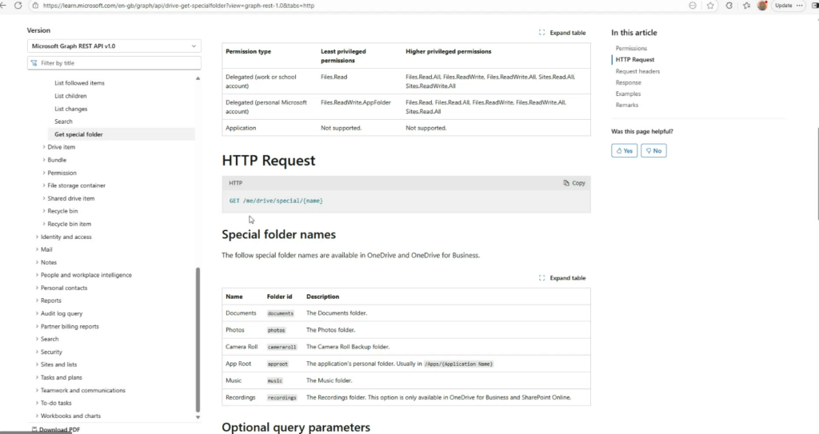Expand the Sites and lists section
The width and height of the screenshot is (819, 434).
pyautogui.click(x=58, y=364)
